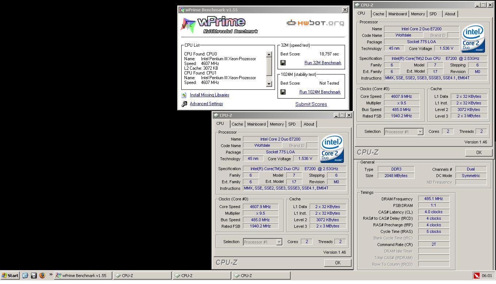Run the 32M Benchmark
496x284 pixels.
pos(323,63)
